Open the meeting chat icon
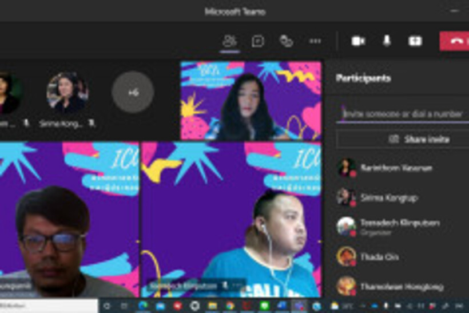The height and width of the screenshot is (313, 469). pyautogui.click(x=258, y=41)
